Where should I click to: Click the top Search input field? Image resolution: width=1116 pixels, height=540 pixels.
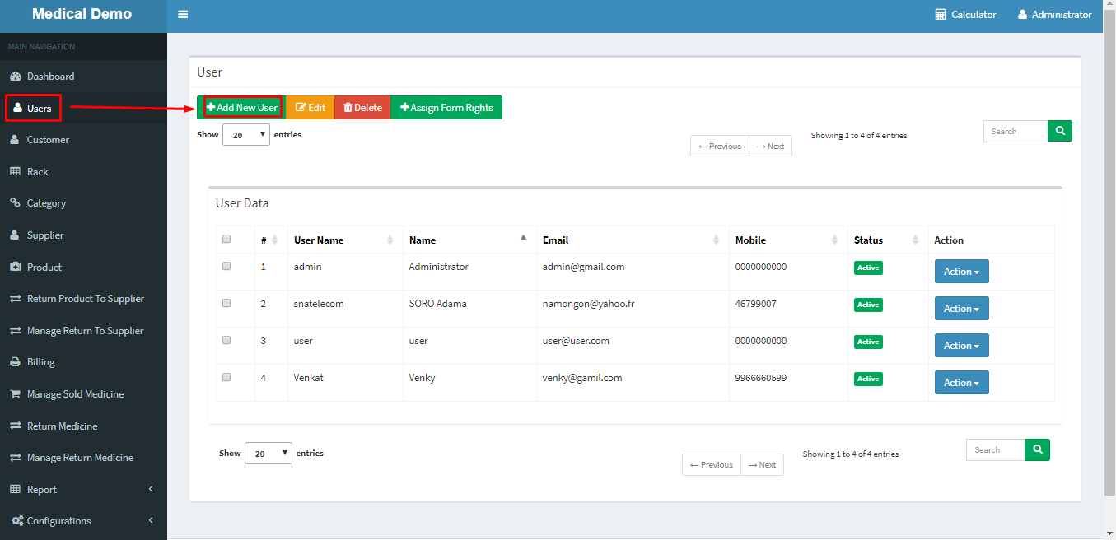[1016, 131]
